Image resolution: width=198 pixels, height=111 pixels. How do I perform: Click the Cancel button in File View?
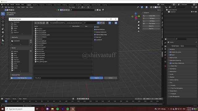click(x=111, y=78)
